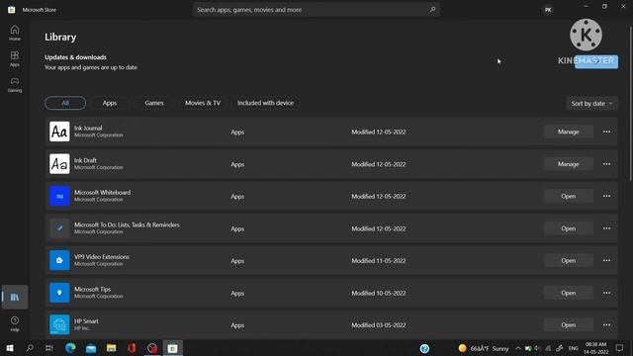Viewport: 633px width, 356px height.
Task: Click the Get Help taskbar icon
Action: (x=424, y=348)
